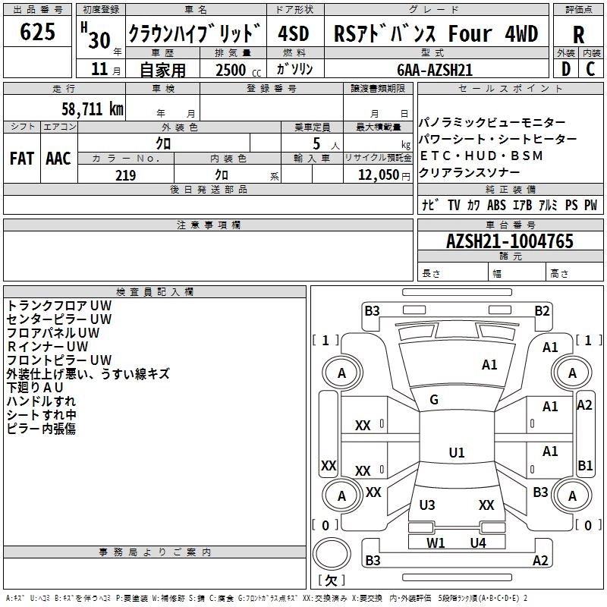The width and height of the screenshot is (607, 607).
Task: Click the exterior grade D cell
Action: (565, 68)
